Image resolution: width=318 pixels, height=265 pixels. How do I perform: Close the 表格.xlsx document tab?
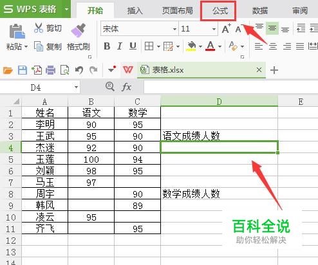(259, 69)
